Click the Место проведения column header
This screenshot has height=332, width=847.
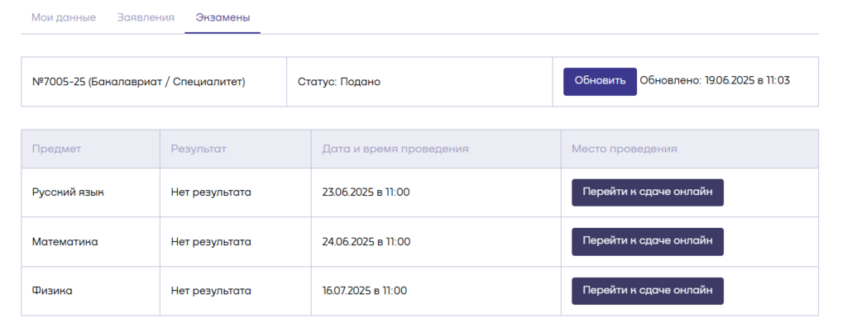click(x=690, y=149)
